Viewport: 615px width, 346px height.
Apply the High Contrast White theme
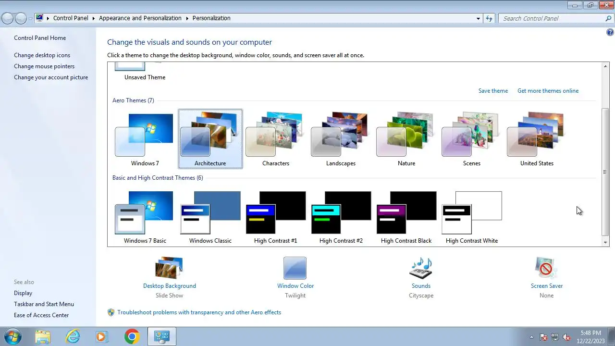(471, 217)
